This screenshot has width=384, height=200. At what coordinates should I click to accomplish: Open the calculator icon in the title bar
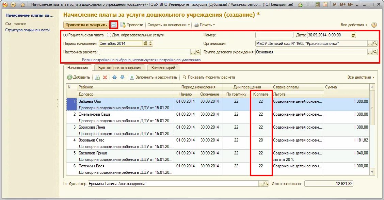(x=317, y=4)
